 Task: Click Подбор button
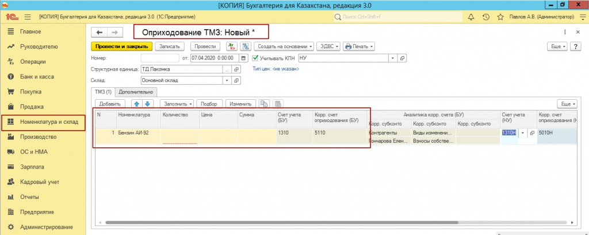tap(210, 104)
